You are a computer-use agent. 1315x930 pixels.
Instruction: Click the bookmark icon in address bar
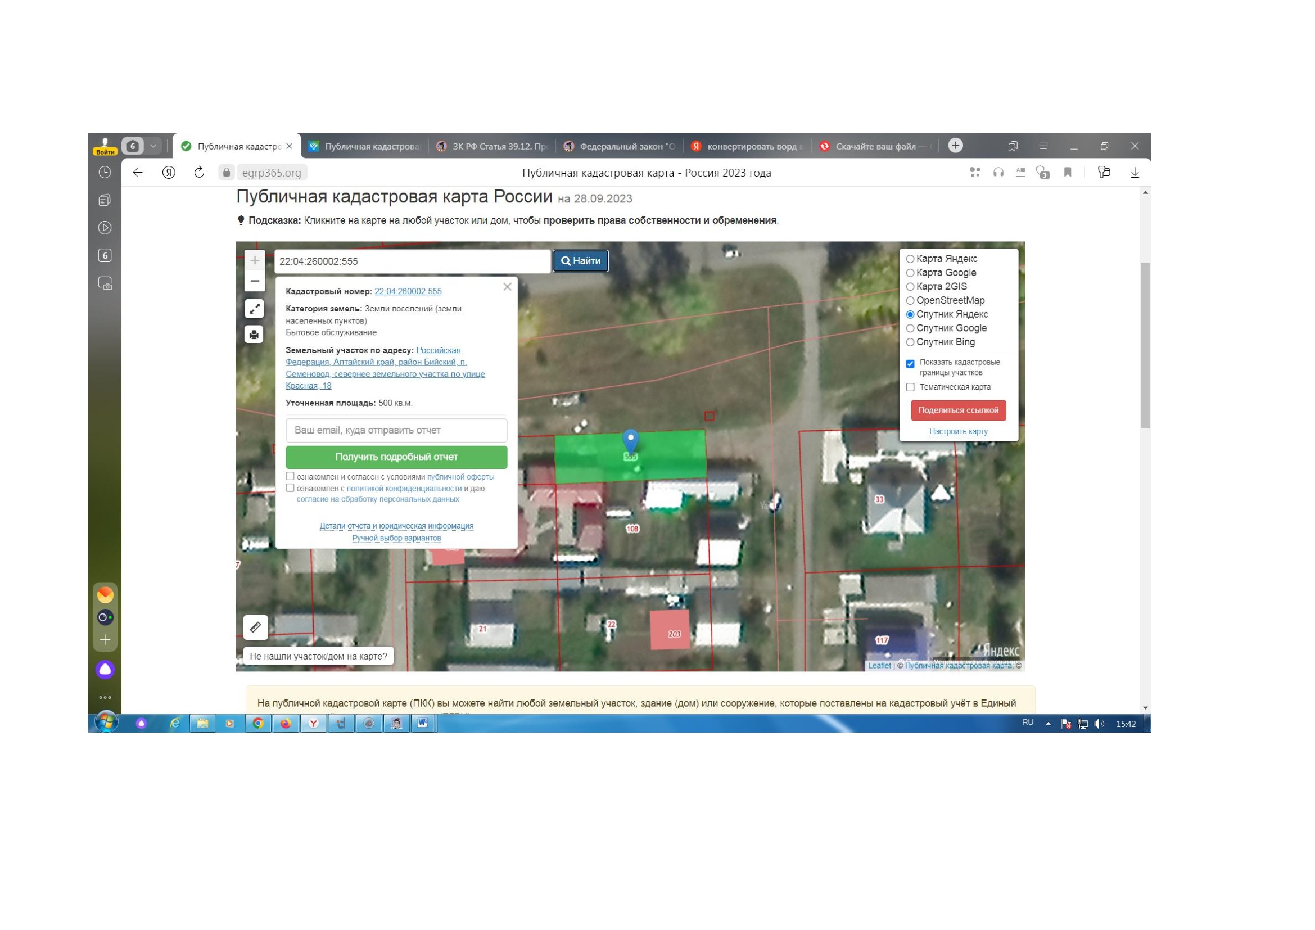(1068, 173)
